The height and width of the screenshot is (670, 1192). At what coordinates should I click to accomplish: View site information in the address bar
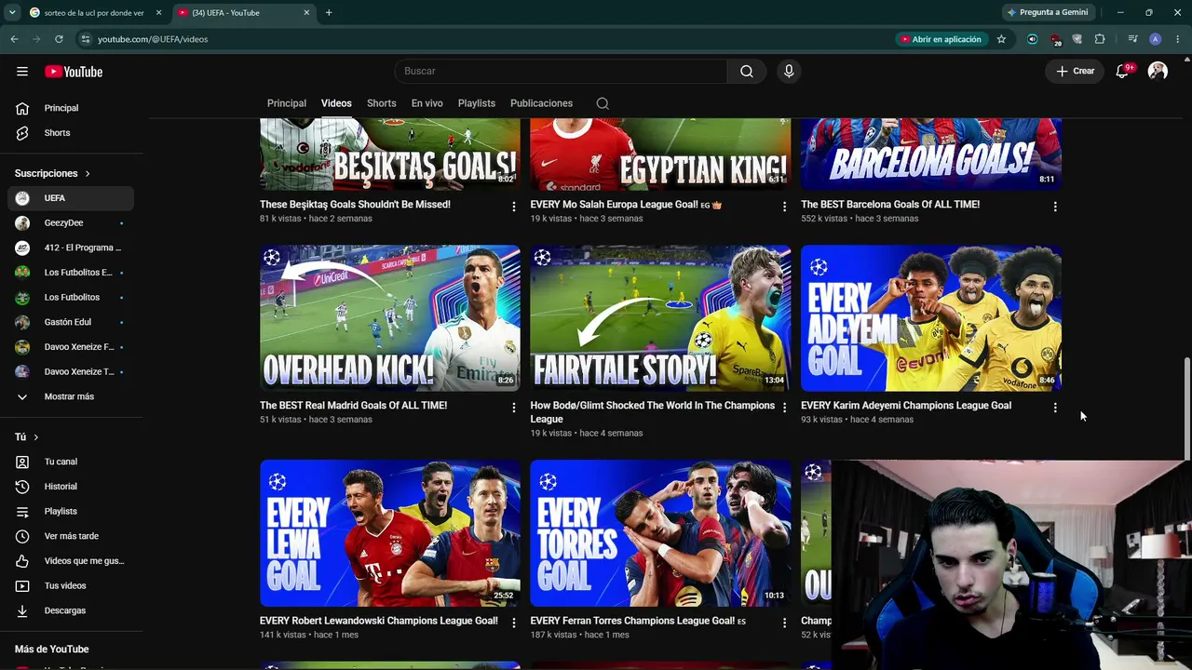click(x=86, y=39)
